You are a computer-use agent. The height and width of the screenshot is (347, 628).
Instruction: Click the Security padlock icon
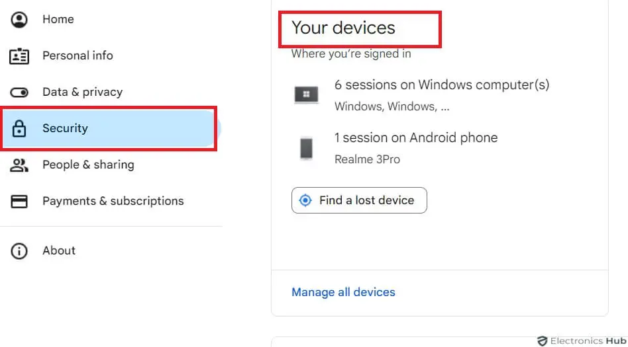click(x=19, y=129)
